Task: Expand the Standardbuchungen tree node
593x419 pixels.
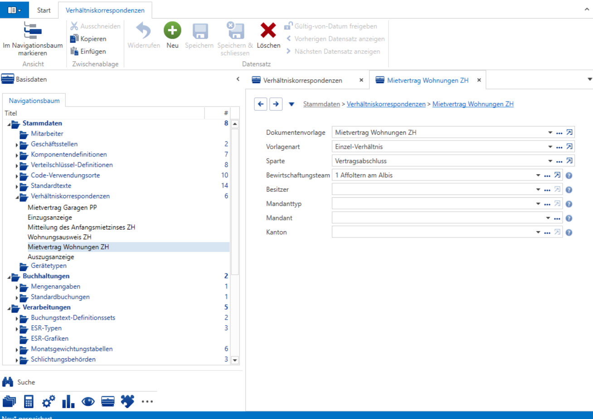Action: 17,298
